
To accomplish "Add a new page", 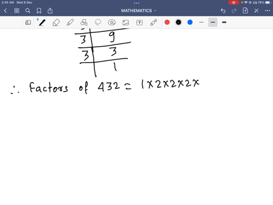I will click(245, 11).
